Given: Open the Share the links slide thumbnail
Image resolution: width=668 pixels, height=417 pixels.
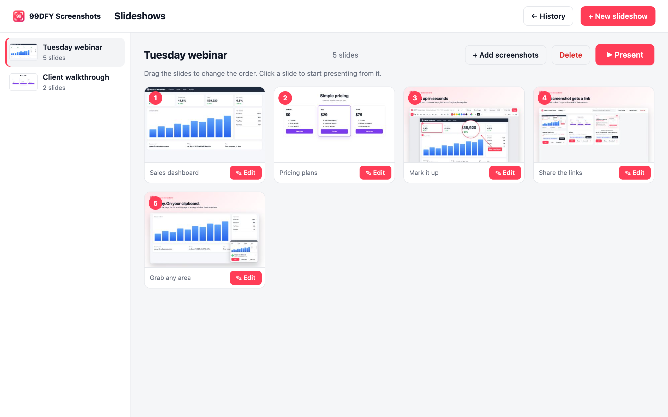Looking at the screenshot, I should pyautogui.click(x=593, y=125).
